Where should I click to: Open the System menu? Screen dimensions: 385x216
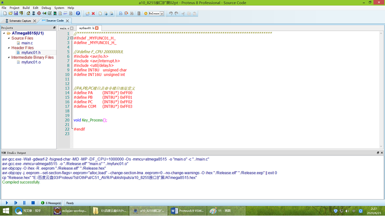(59, 8)
